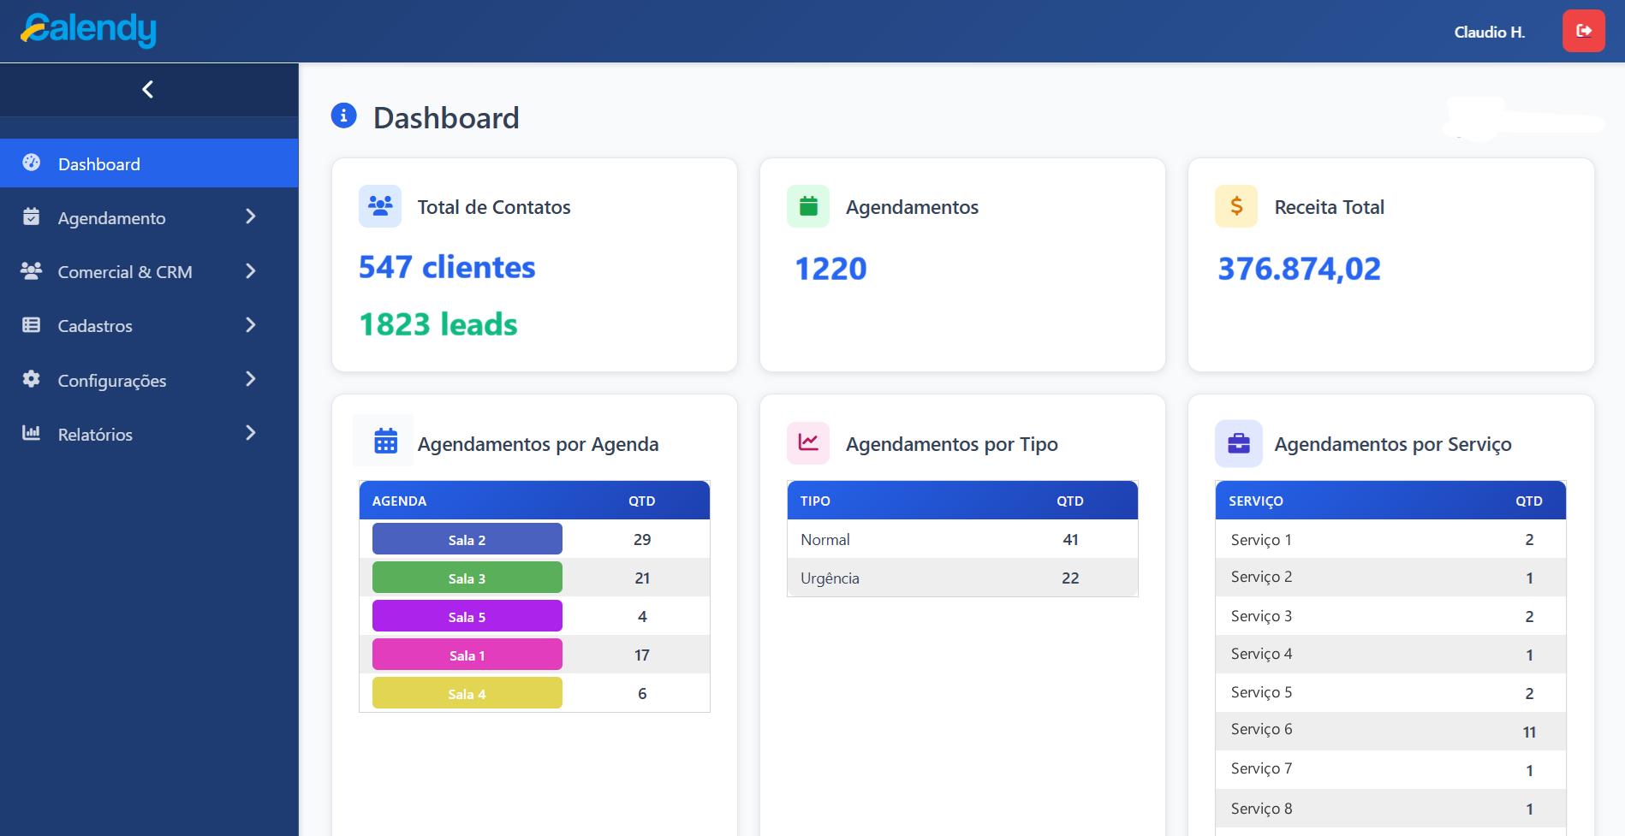Click the green Sala 3 color label
This screenshot has width=1625, height=836.
coord(467,578)
